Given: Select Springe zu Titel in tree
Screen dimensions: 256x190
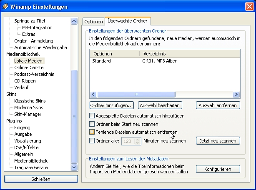Looking at the screenshot, I should [x=30, y=21].
